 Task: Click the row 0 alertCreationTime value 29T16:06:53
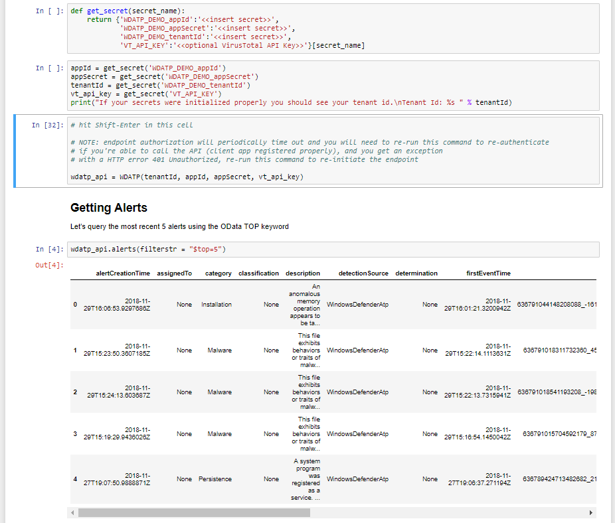click(117, 305)
